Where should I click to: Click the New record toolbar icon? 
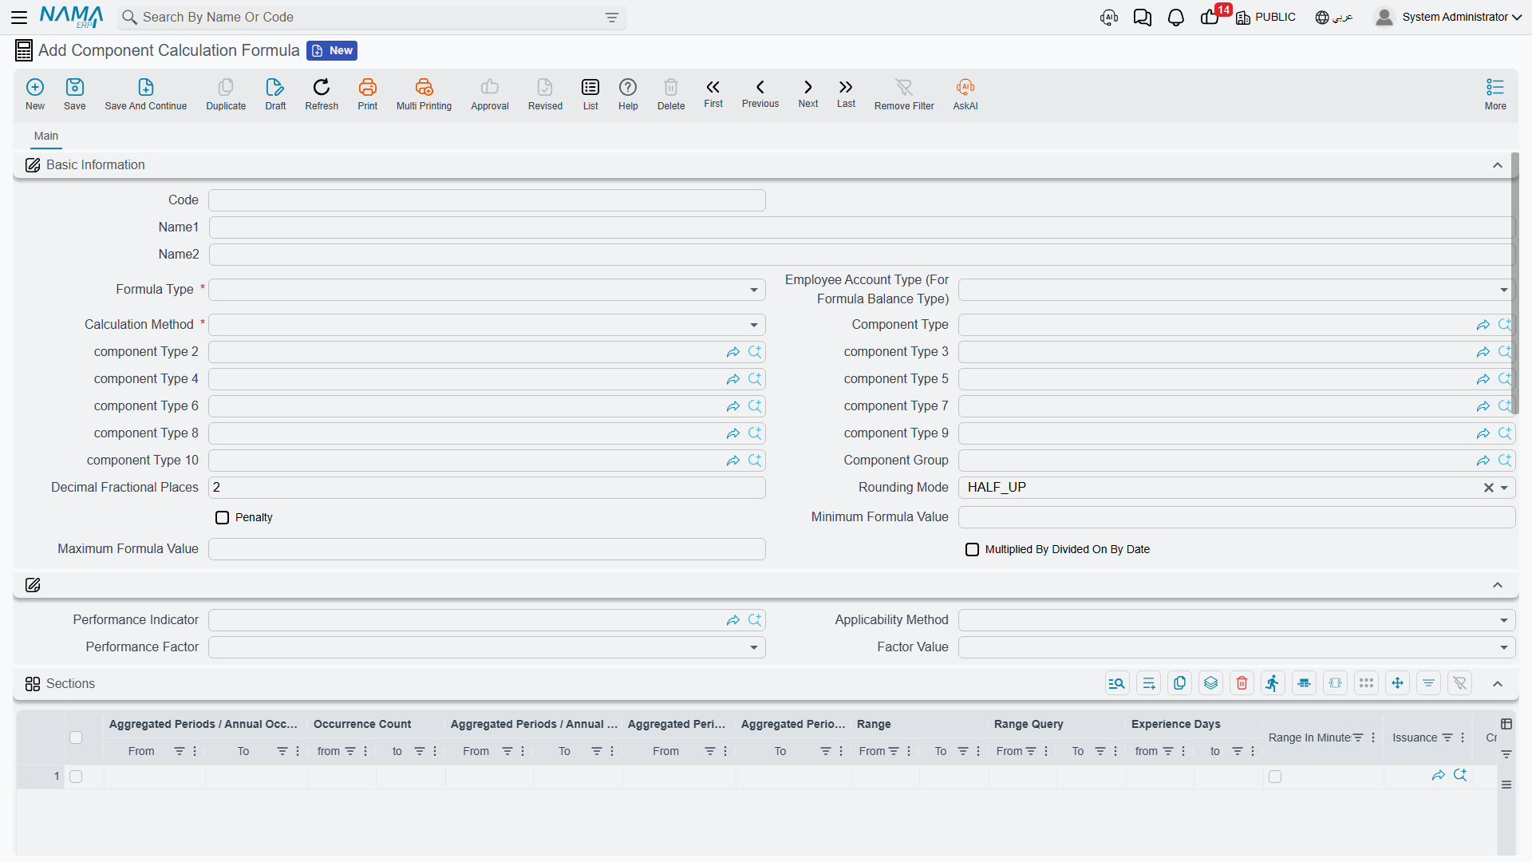pyautogui.click(x=35, y=94)
